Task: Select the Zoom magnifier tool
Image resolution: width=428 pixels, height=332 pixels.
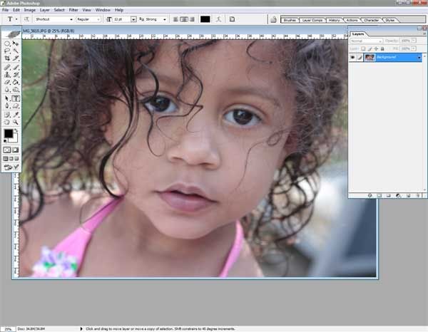Action: [16, 122]
